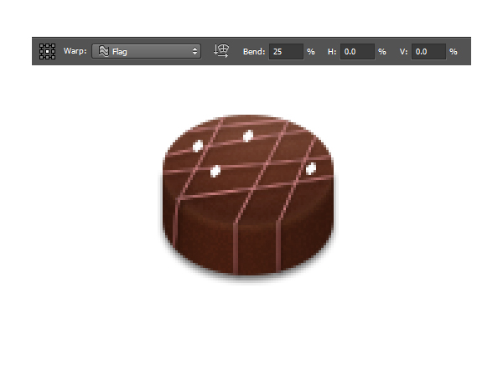Click the up-down arrows of Warp dropdown
The image size is (503, 365).
[x=195, y=51]
